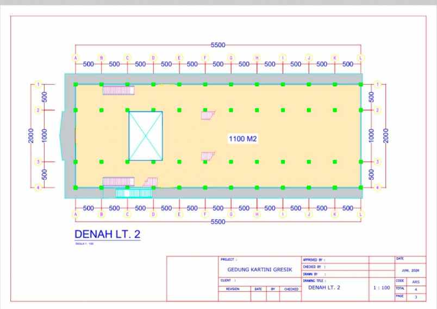This screenshot has height=309, width=437.
Task: Select the crossed void rectangle in the floor
Action: click(146, 136)
